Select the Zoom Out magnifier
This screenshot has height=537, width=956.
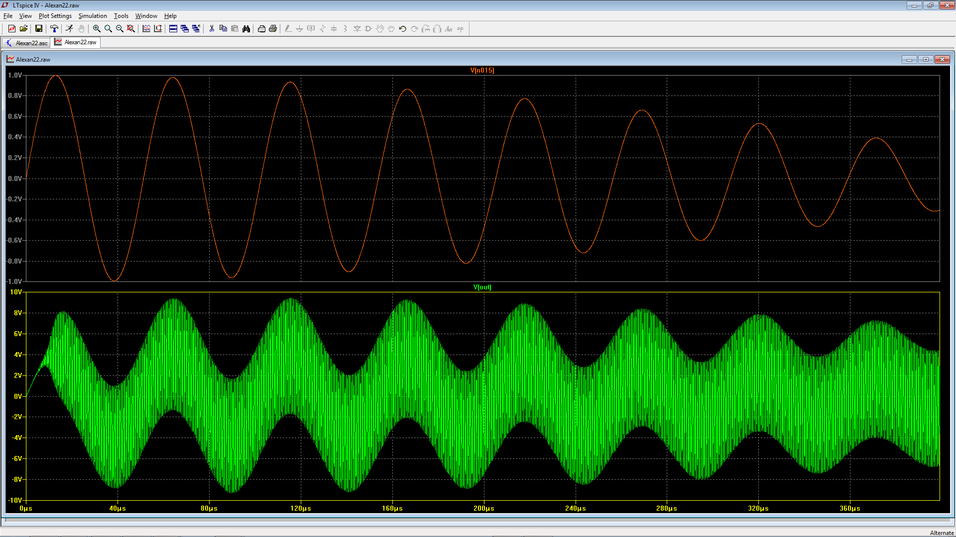tap(119, 29)
